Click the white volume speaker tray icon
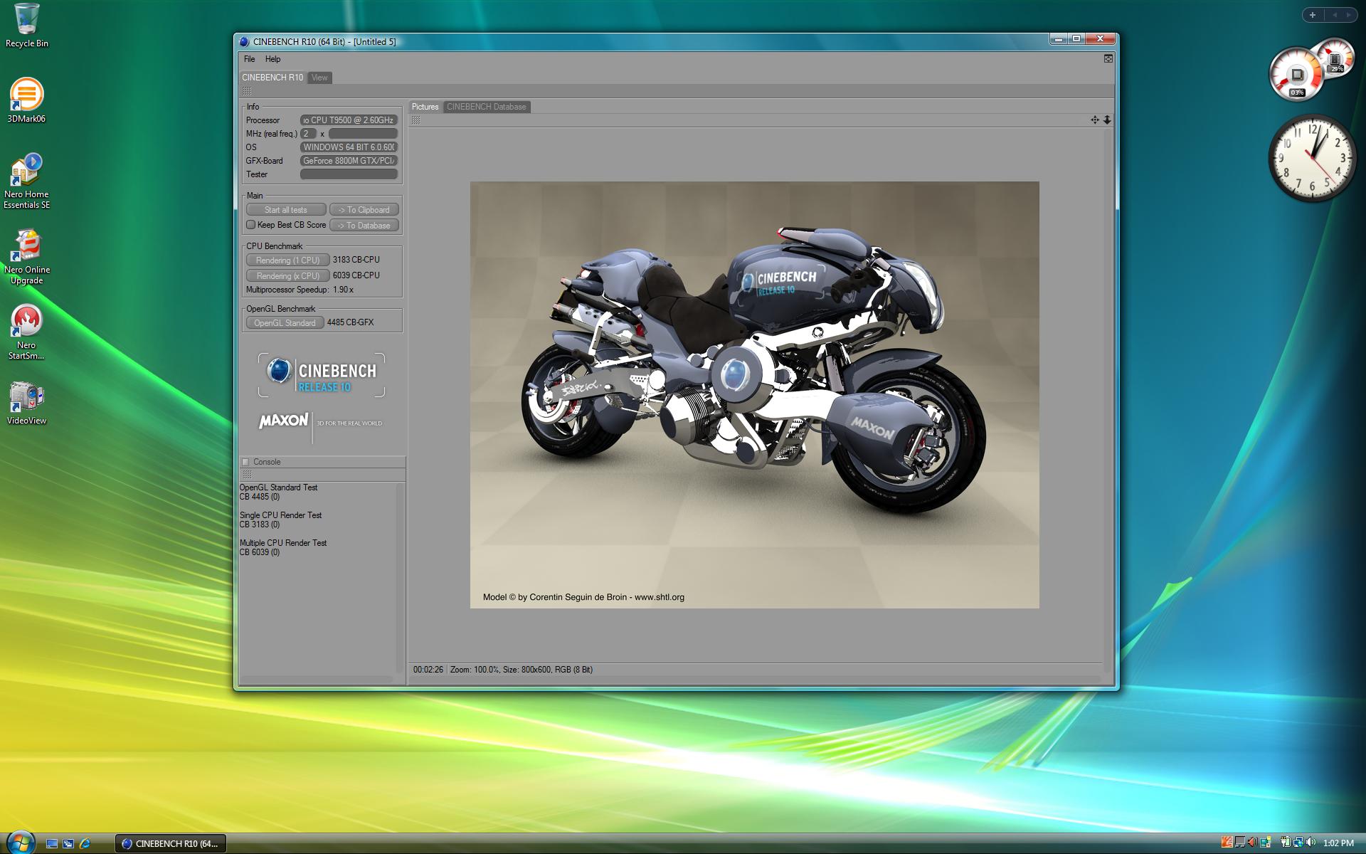Image resolution: width=1366 pixels, height=854 pixels. click(x=1311, y=843)
